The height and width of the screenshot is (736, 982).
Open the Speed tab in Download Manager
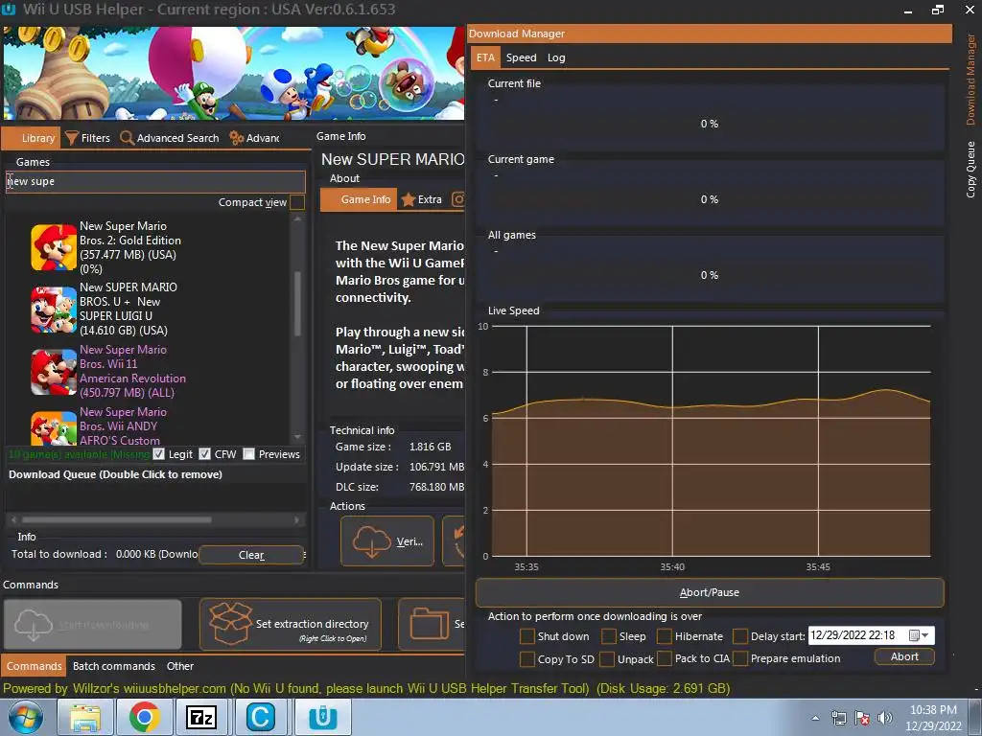521,57
